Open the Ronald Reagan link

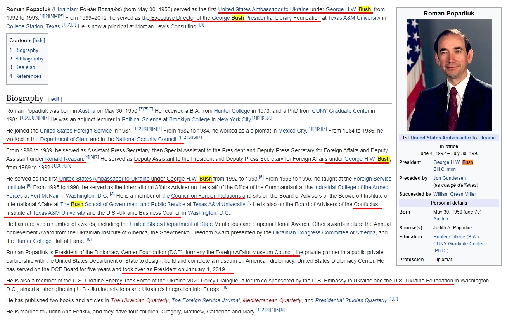[64, 159]
